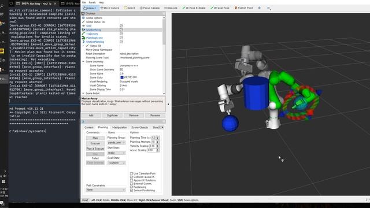The height and width of the screenshot is (208, 370).
Task: Click the Duplicate display button
Action: pyautogui.click(x=112, y=116)
